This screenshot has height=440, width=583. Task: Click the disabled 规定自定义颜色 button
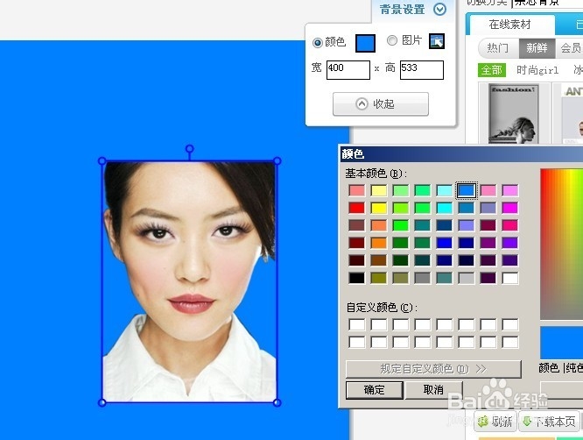[433, 369]
